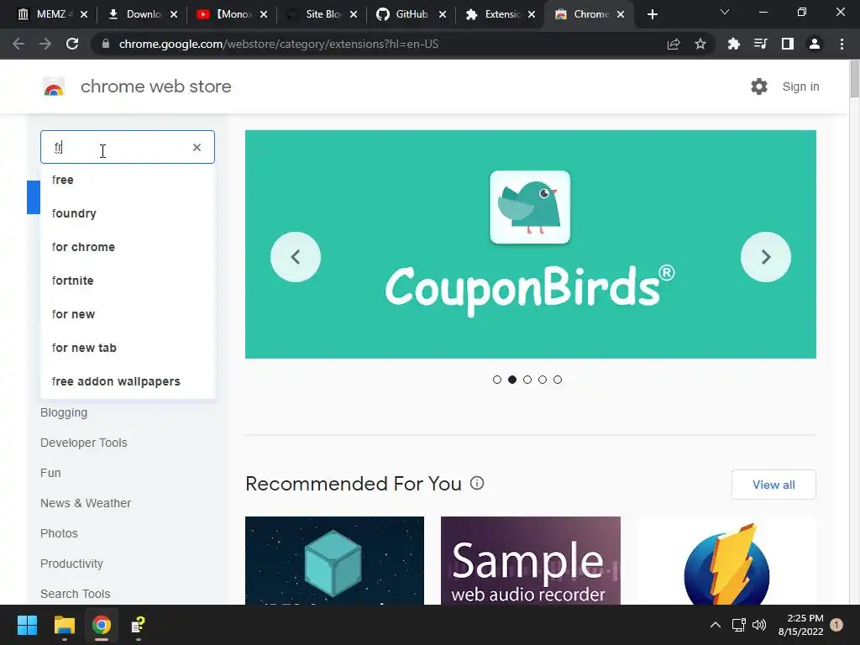This screenshot has width=860, height=645.
Task: Bookmark this tab with the star icon
Action: click(700, 44)
